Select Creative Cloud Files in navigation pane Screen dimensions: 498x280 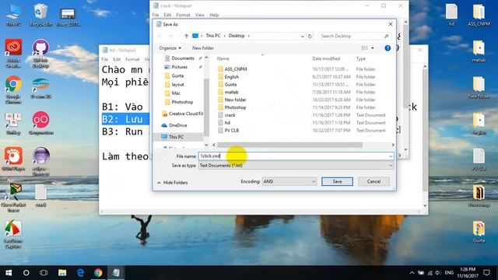(182, 114)
